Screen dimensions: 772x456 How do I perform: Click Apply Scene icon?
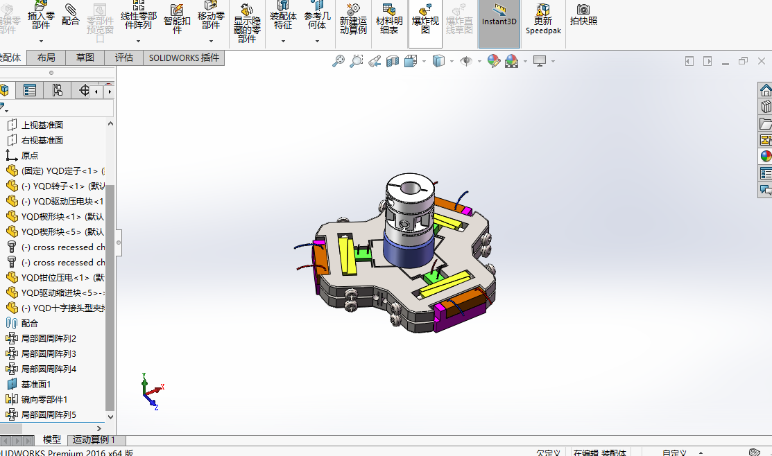tap(512, 61)
